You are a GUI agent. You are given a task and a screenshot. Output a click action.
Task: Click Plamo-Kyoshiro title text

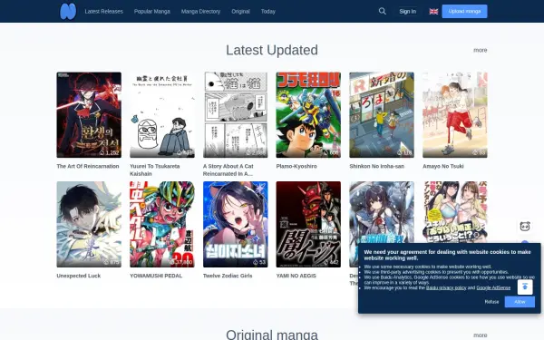point(296,166)
